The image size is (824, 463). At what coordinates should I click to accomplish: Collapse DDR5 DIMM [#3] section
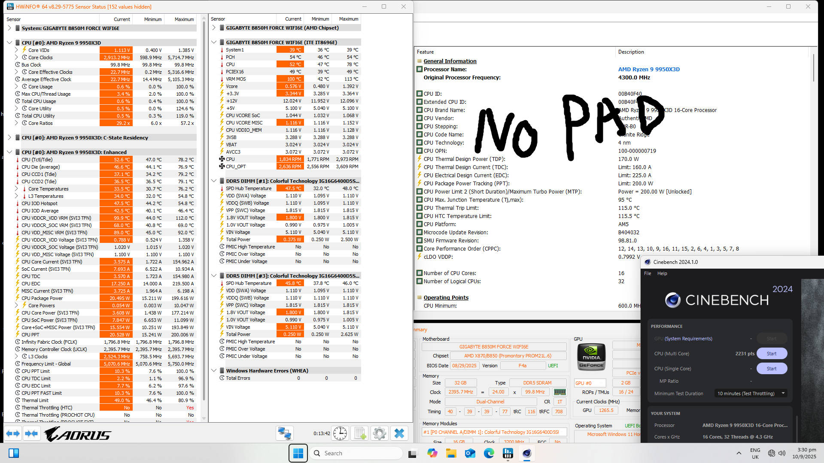point(214,275)
